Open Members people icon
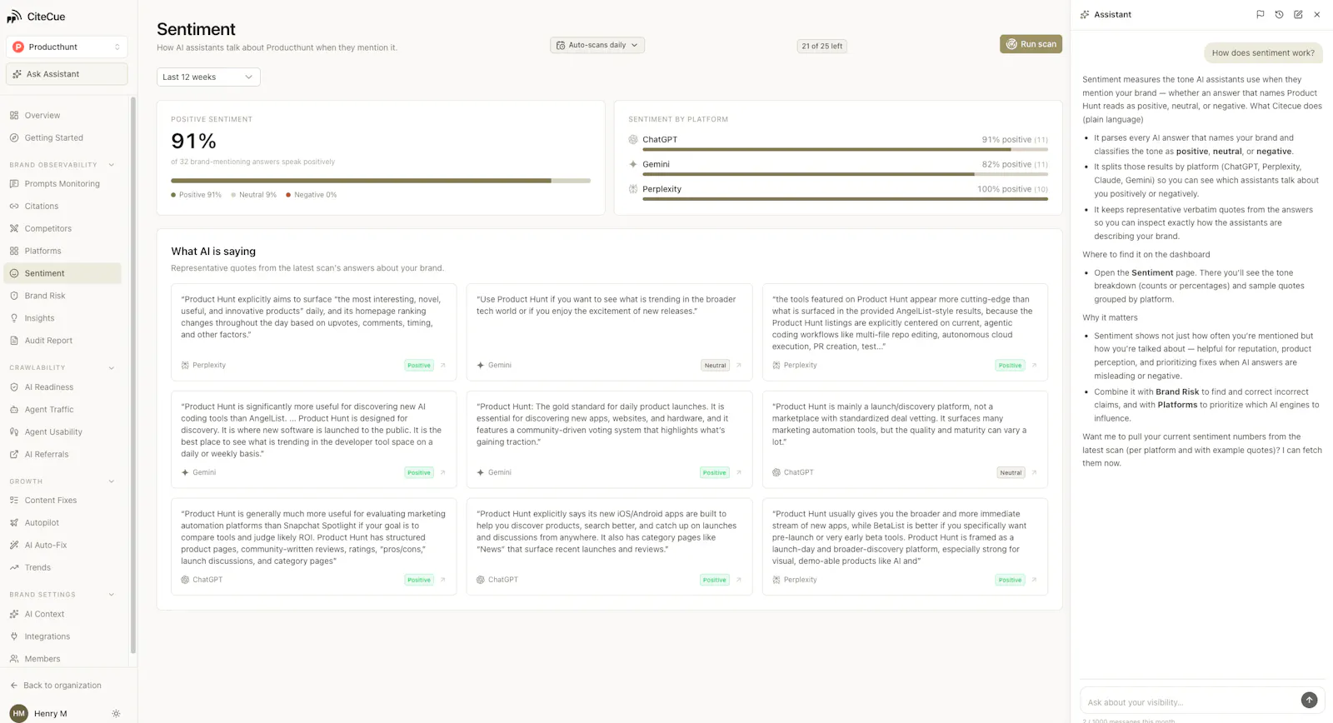Viewport: 1333px width, 723px height. [14, 660]
